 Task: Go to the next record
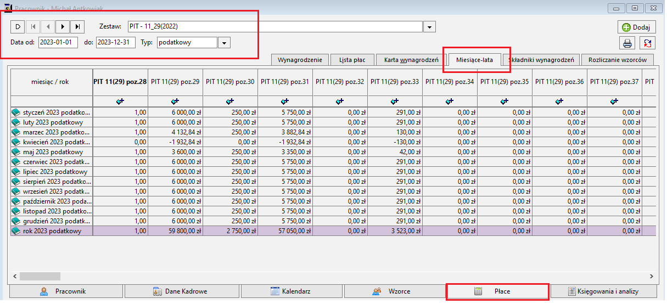pyautogui.click(x=63, y=26)
